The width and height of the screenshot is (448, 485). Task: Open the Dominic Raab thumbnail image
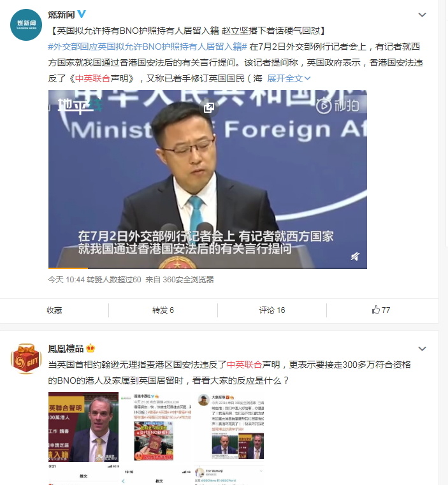tap(83, 427)
